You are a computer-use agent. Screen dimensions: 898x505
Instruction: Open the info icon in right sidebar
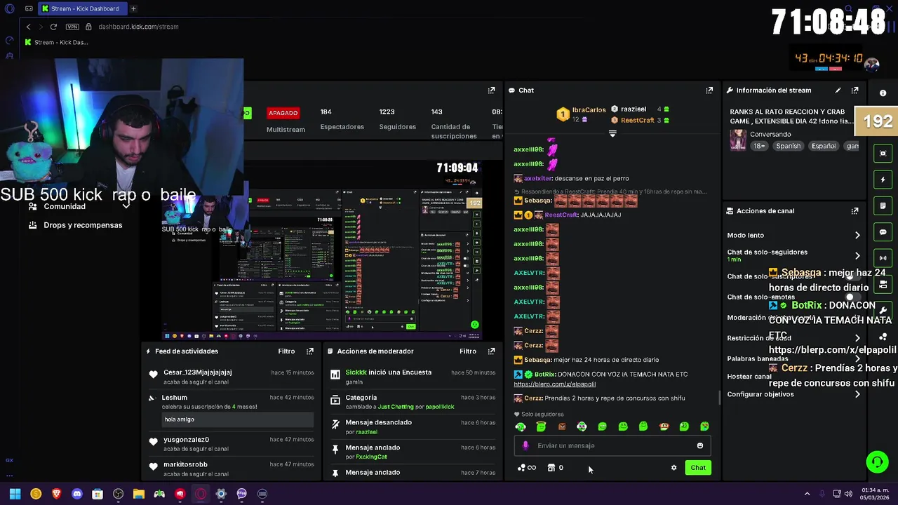883,93
